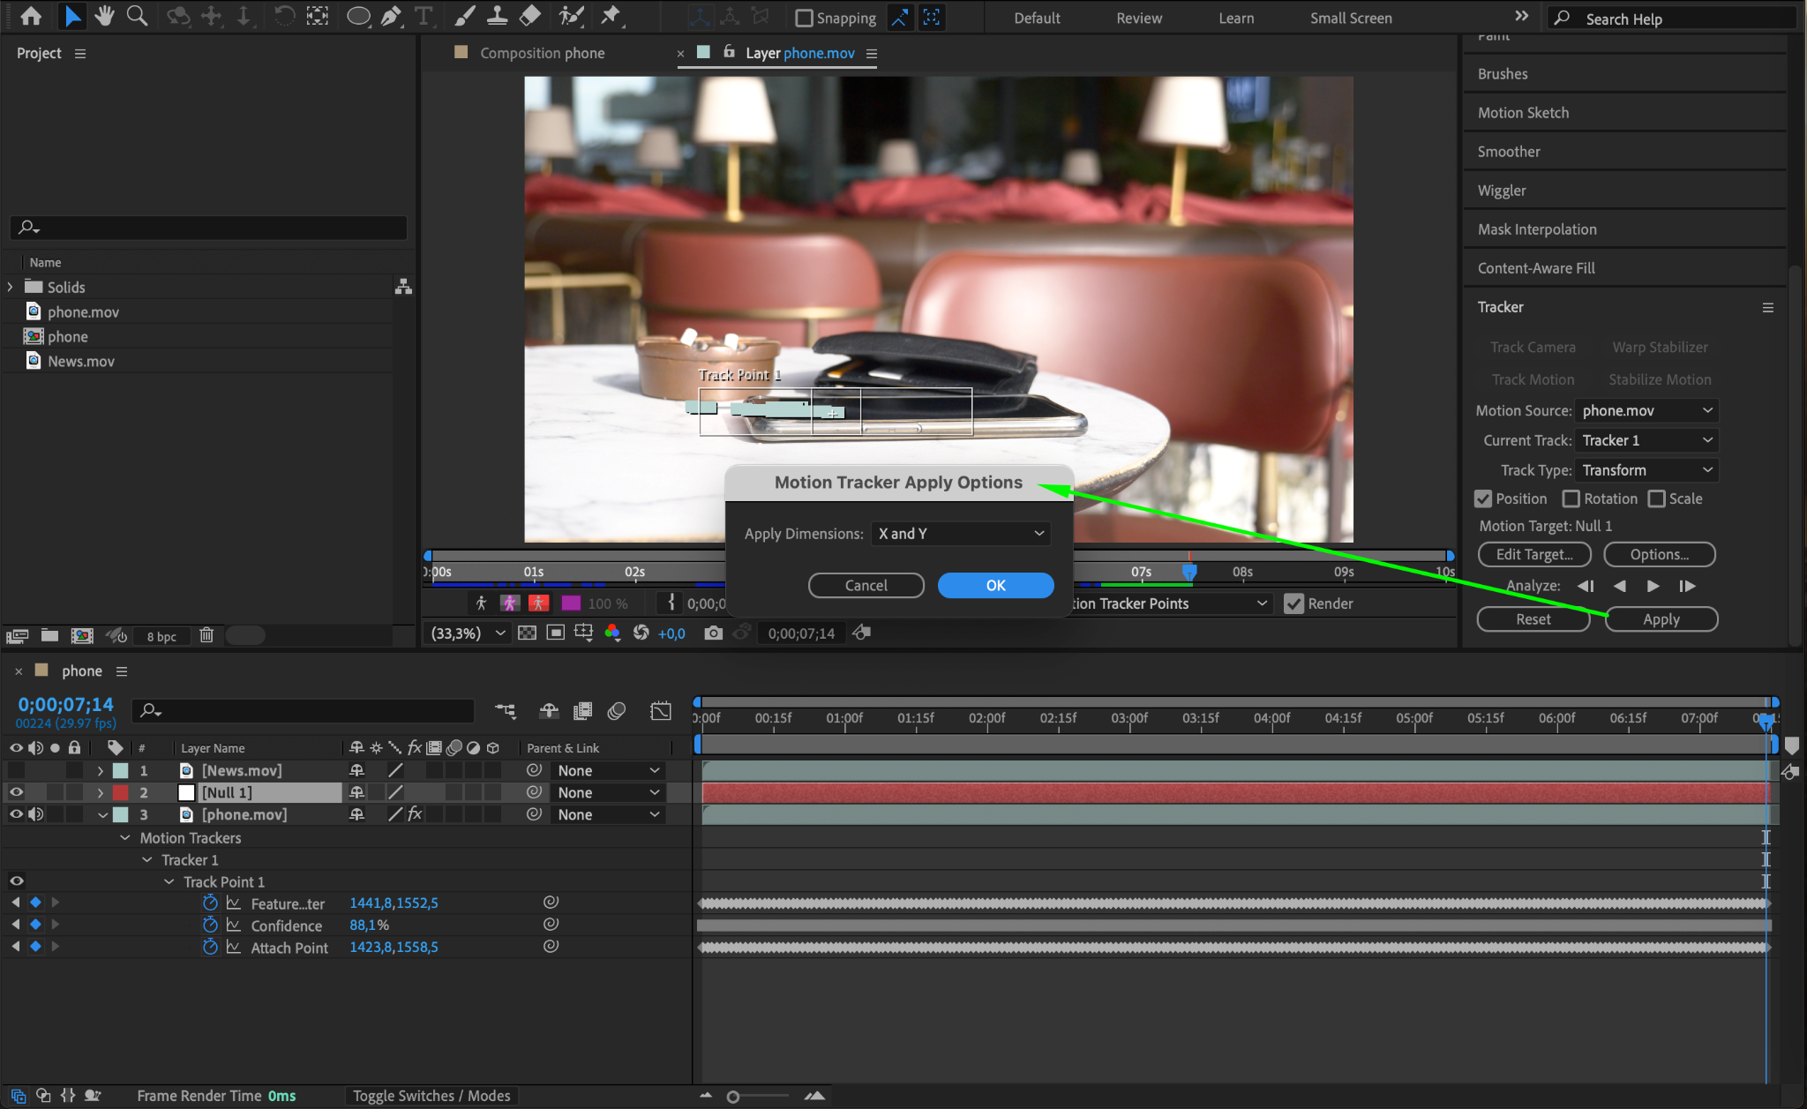Select the Puppet Pin tool
The width and height of the screenshot is (1807, 1109).
611,16
